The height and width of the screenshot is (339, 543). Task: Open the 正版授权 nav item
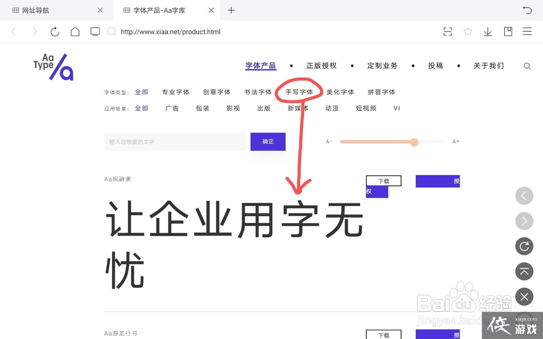(321, 66)
